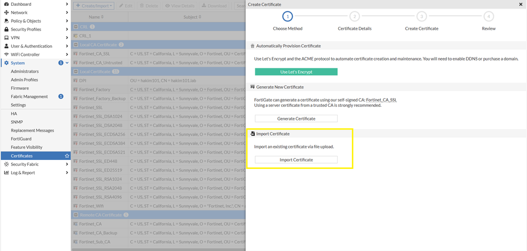Expand the Security Fabric chevron
The image size is (527, 251).
[x=67, y=164]
